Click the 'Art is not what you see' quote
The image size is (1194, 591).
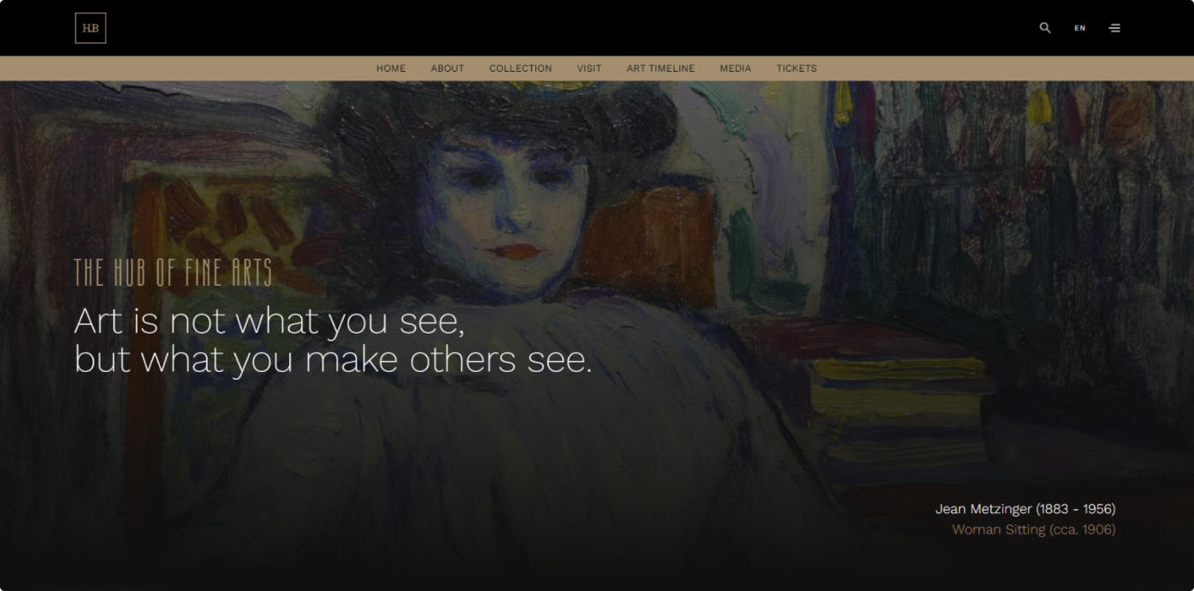(x=333, y=340)
